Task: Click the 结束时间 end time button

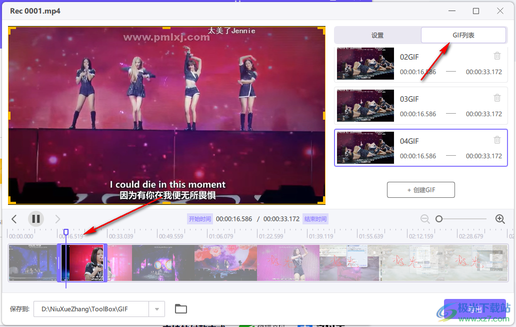Action: 315,219
